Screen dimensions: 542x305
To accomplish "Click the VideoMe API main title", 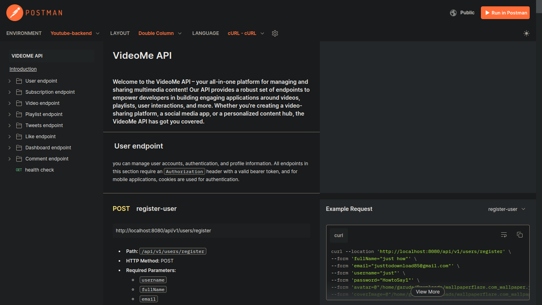I will 142,56.
